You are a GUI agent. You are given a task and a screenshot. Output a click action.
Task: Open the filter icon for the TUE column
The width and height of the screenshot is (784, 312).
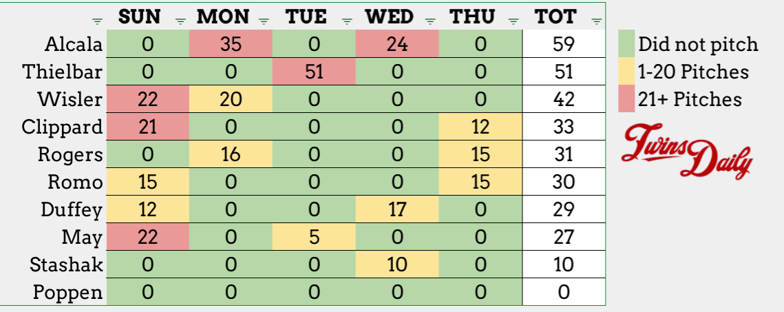346,21
